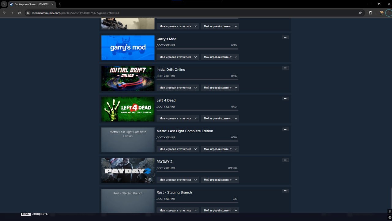
Task: Open the Metro: Last Light Complete Edition title link
Action: tap(185, 131)
